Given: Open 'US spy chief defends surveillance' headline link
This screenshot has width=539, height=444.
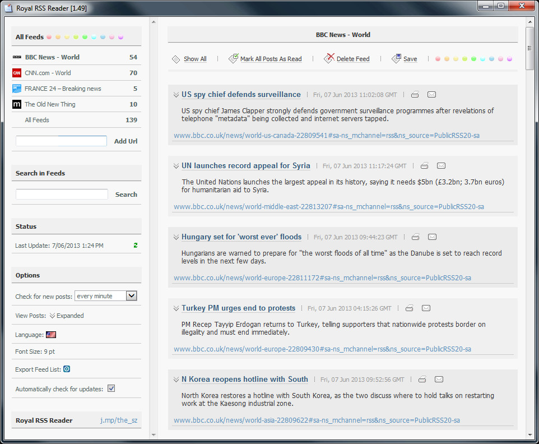Looking at the screenshot, I should (x=241, y=95).
